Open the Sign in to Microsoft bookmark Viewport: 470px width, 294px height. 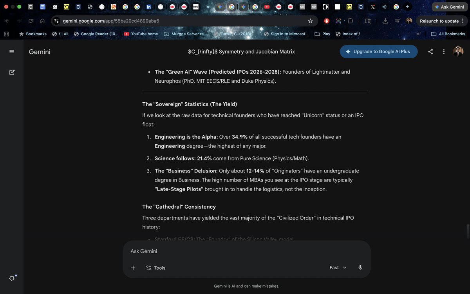tap(287, 34)
